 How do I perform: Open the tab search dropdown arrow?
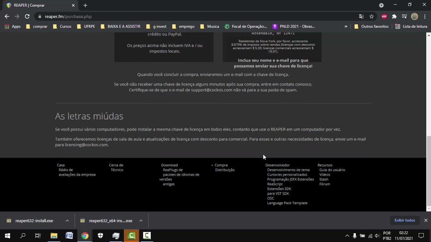point(381,5)
